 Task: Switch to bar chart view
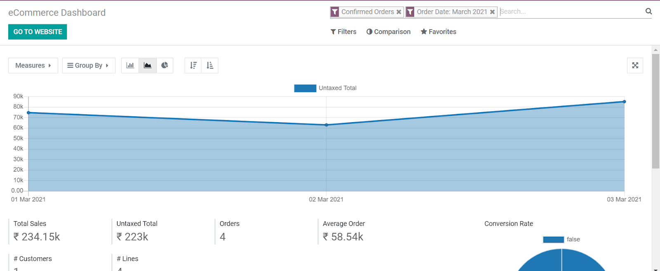coord(130,66)
